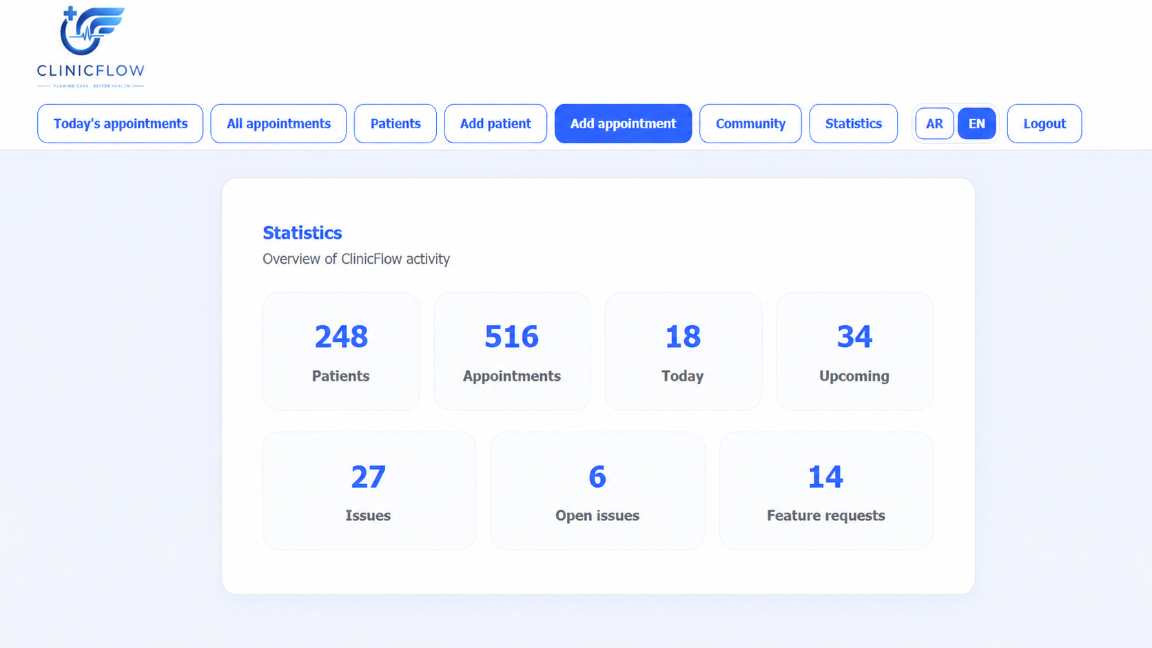The height and width of the screenshot is (648, 1152).
Task: Go to All appointments
Action: click(x=278, y=124)
